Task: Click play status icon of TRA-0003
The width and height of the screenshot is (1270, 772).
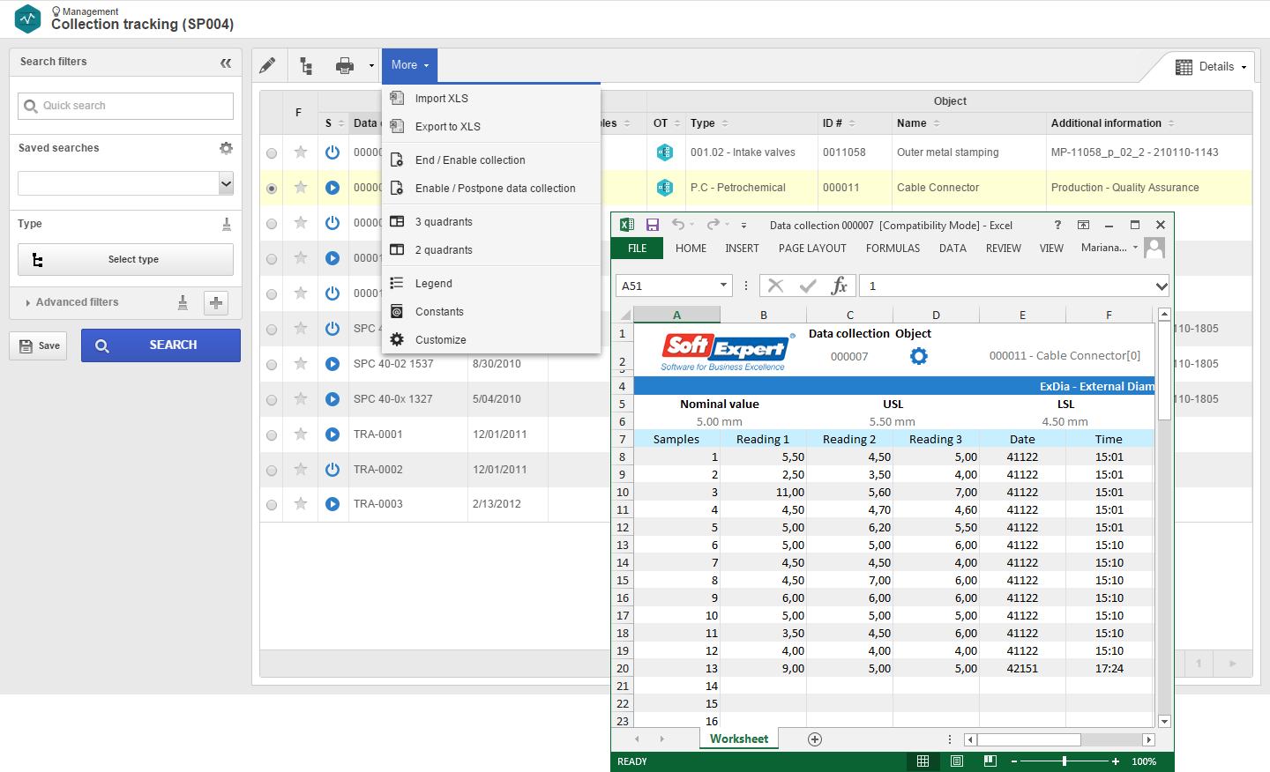Action: point(332,504)
